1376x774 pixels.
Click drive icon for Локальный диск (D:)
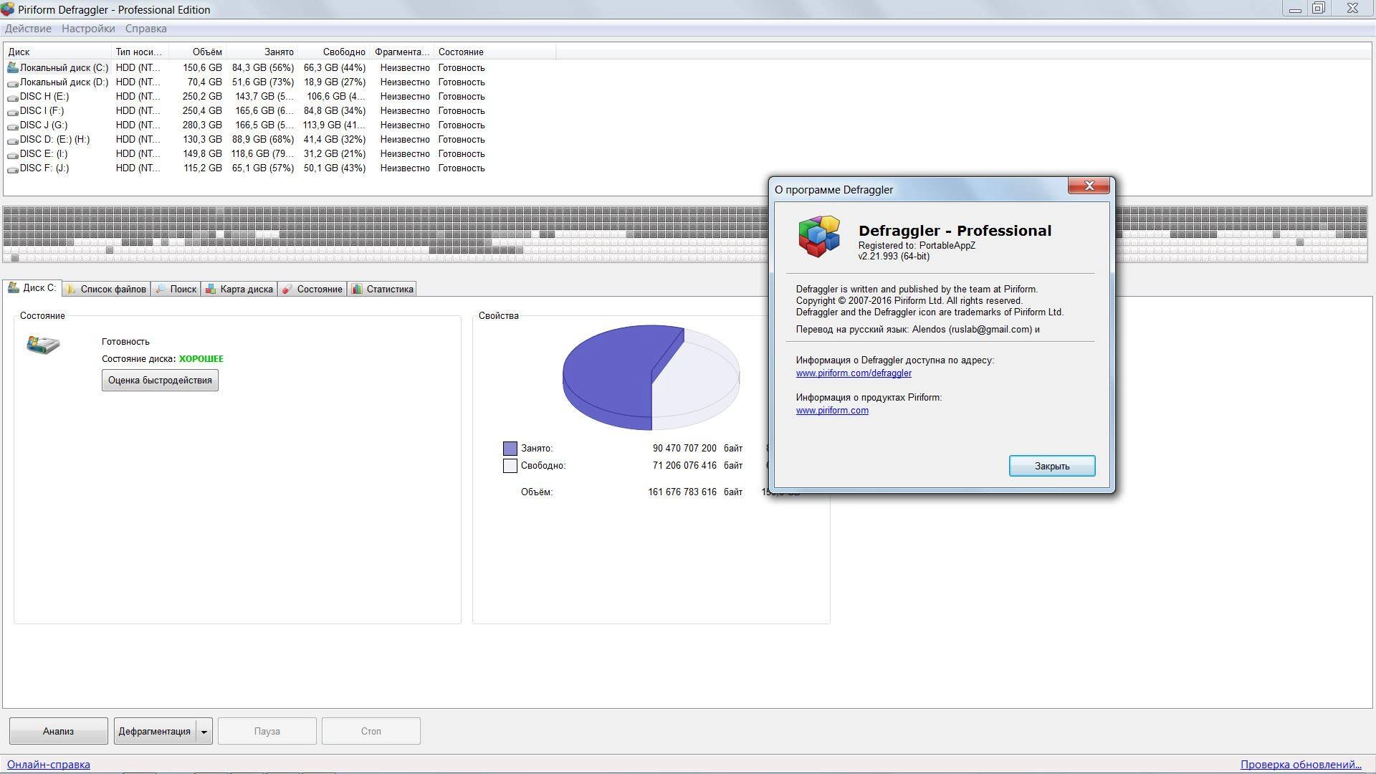(x=13, y=82)
